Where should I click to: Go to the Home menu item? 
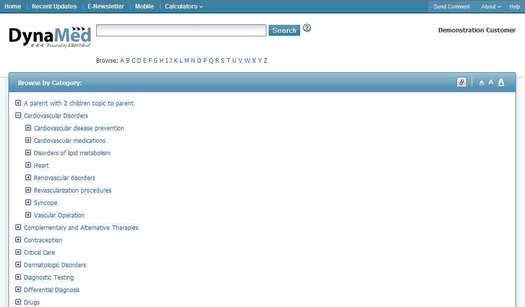tap(13, 6)
